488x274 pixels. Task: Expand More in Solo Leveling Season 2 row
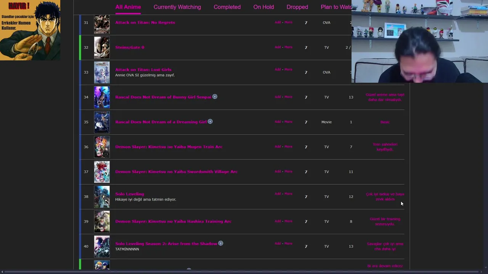tap(288, 244)
